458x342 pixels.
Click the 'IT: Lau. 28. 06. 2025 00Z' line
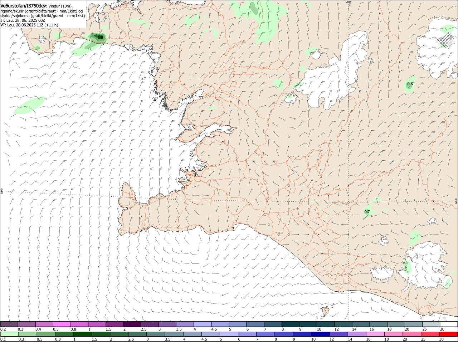point(23,20)
